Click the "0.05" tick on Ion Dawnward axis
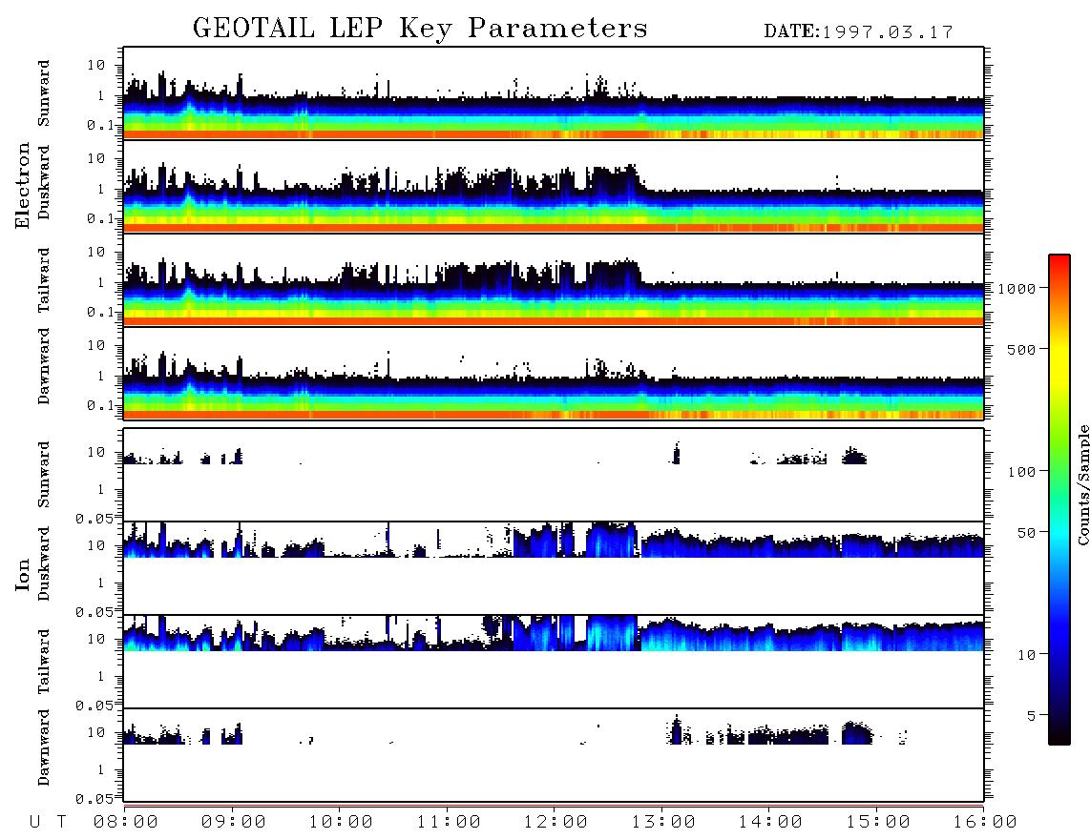The image size is (1090, 839). 94,799
